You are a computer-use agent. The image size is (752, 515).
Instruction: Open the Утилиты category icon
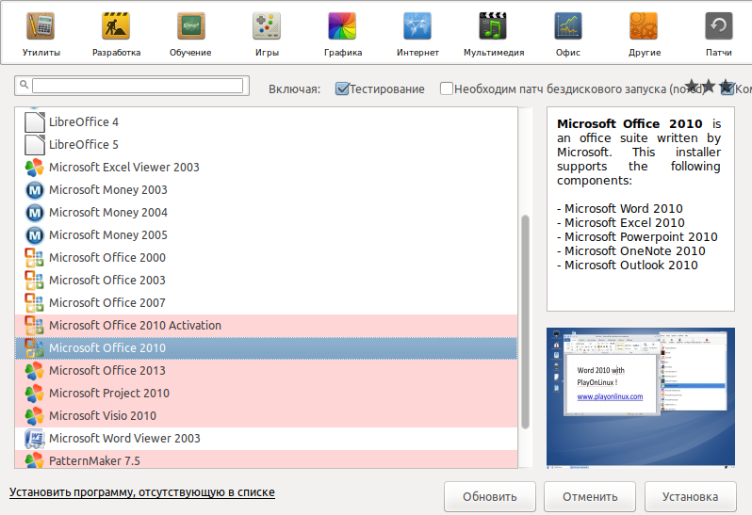(x=41, y=25)
